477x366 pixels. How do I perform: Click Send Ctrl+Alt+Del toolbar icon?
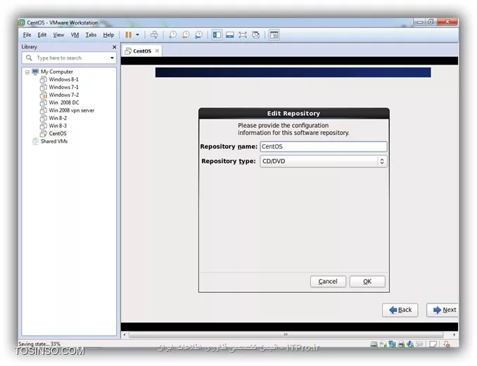(154, 35)
